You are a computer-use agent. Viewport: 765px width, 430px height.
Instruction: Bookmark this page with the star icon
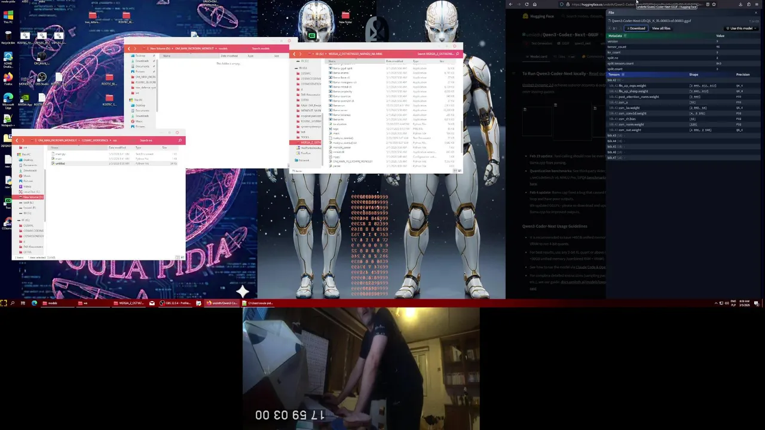tap(714, 4)
